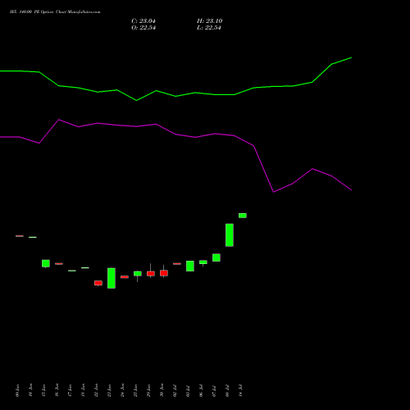Click the small green candle for 06 Jul
Image resolution: width=410 pixels, height=410 pixels.
[x=203, y=262]
